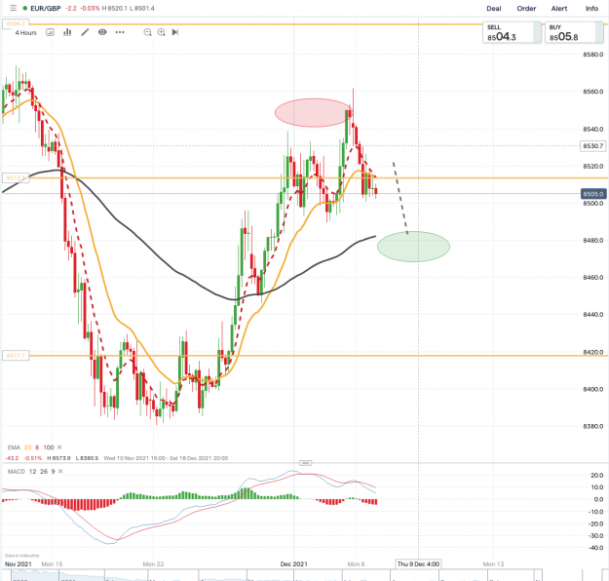Click the EMA indicator label
609x581 pixels.
pyautogui.click(x=14, y=447)
